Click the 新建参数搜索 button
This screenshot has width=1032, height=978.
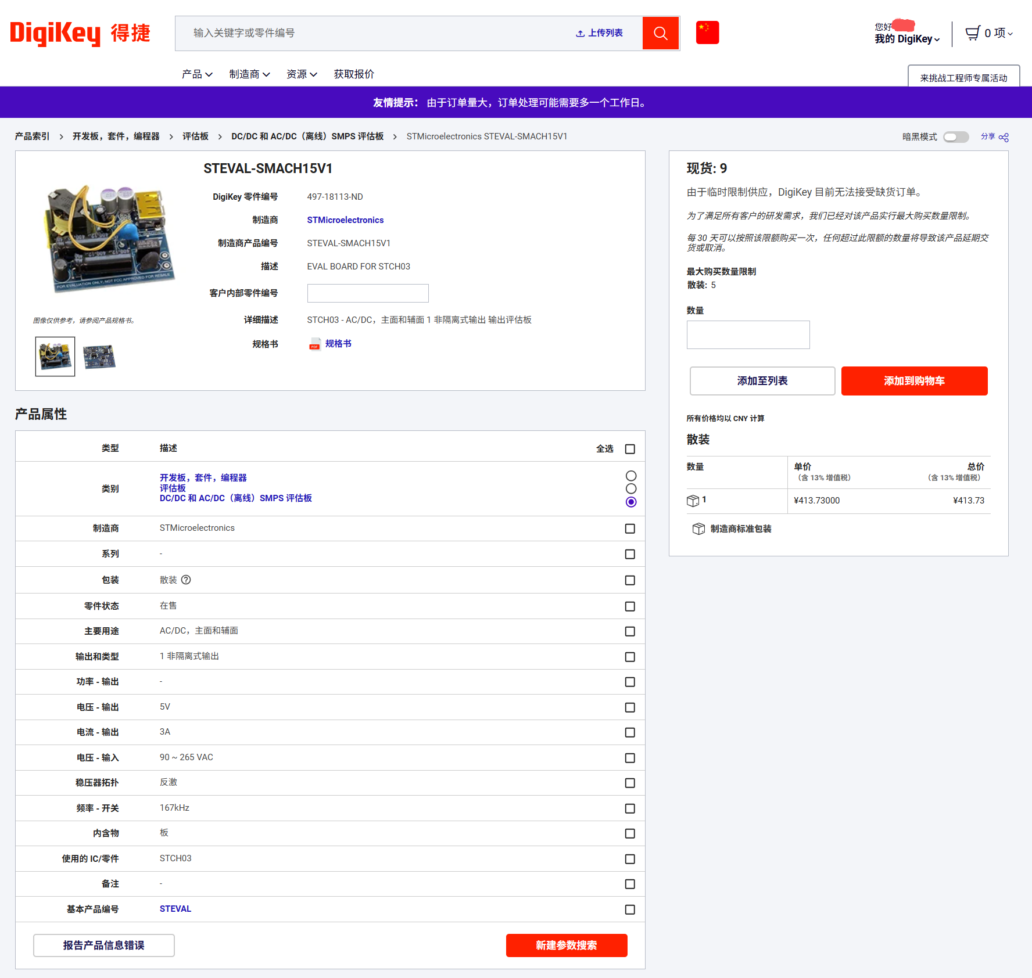click(x=567, y=945)
